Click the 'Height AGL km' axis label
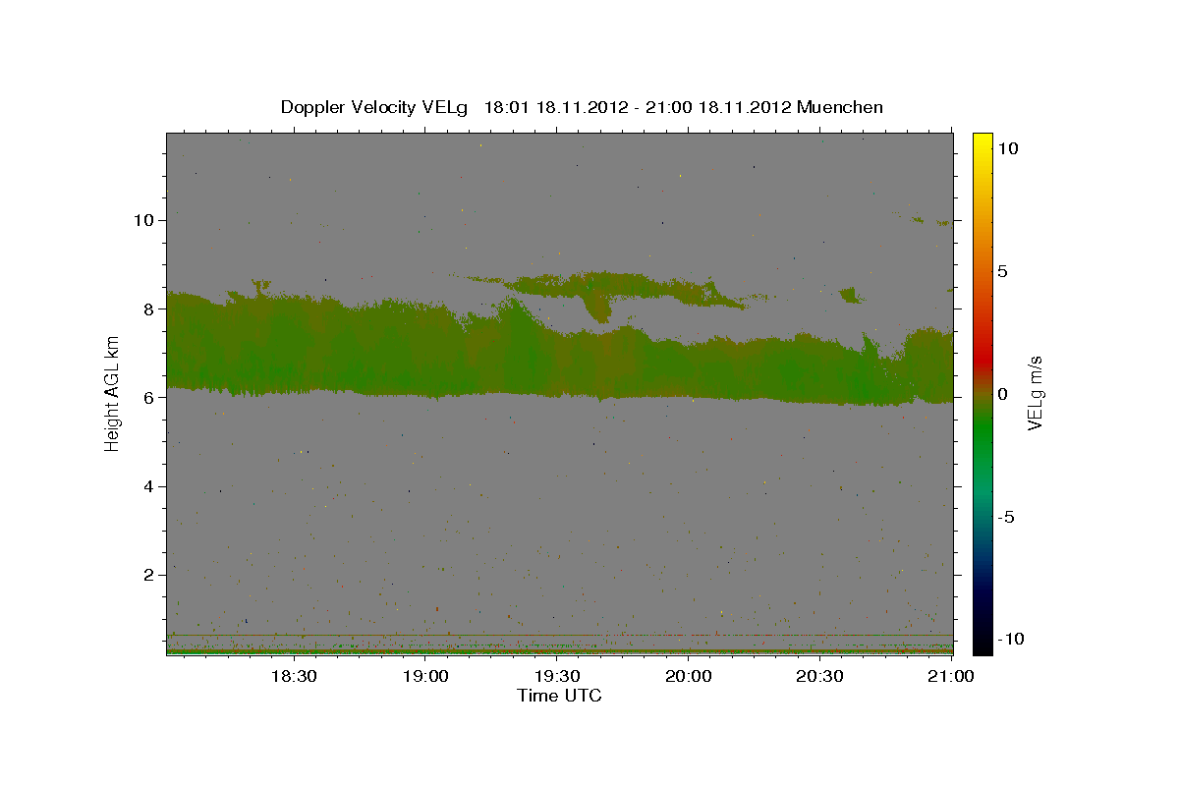 112,394
